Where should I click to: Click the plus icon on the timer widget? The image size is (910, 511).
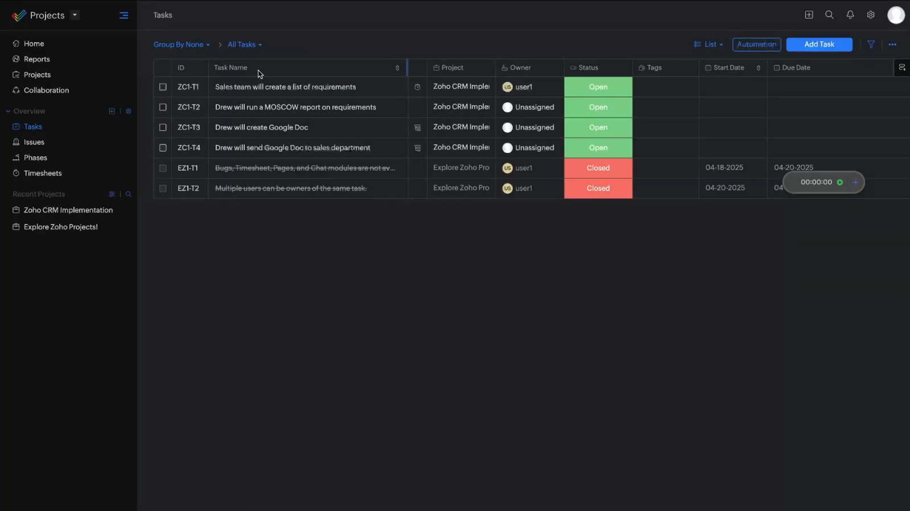(855, 182)
